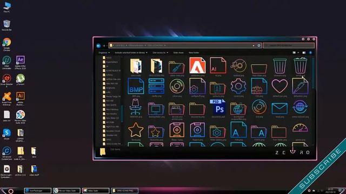Select the document with pen icon thumbnail
This screenshot has width=346, height=194.
coord(300,86)
